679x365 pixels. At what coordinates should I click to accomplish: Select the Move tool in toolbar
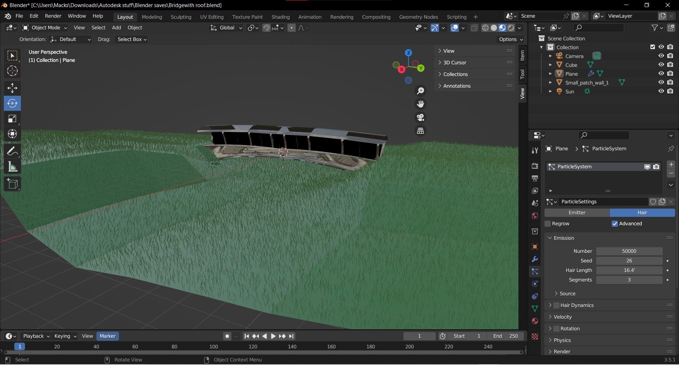coord(12,88)
